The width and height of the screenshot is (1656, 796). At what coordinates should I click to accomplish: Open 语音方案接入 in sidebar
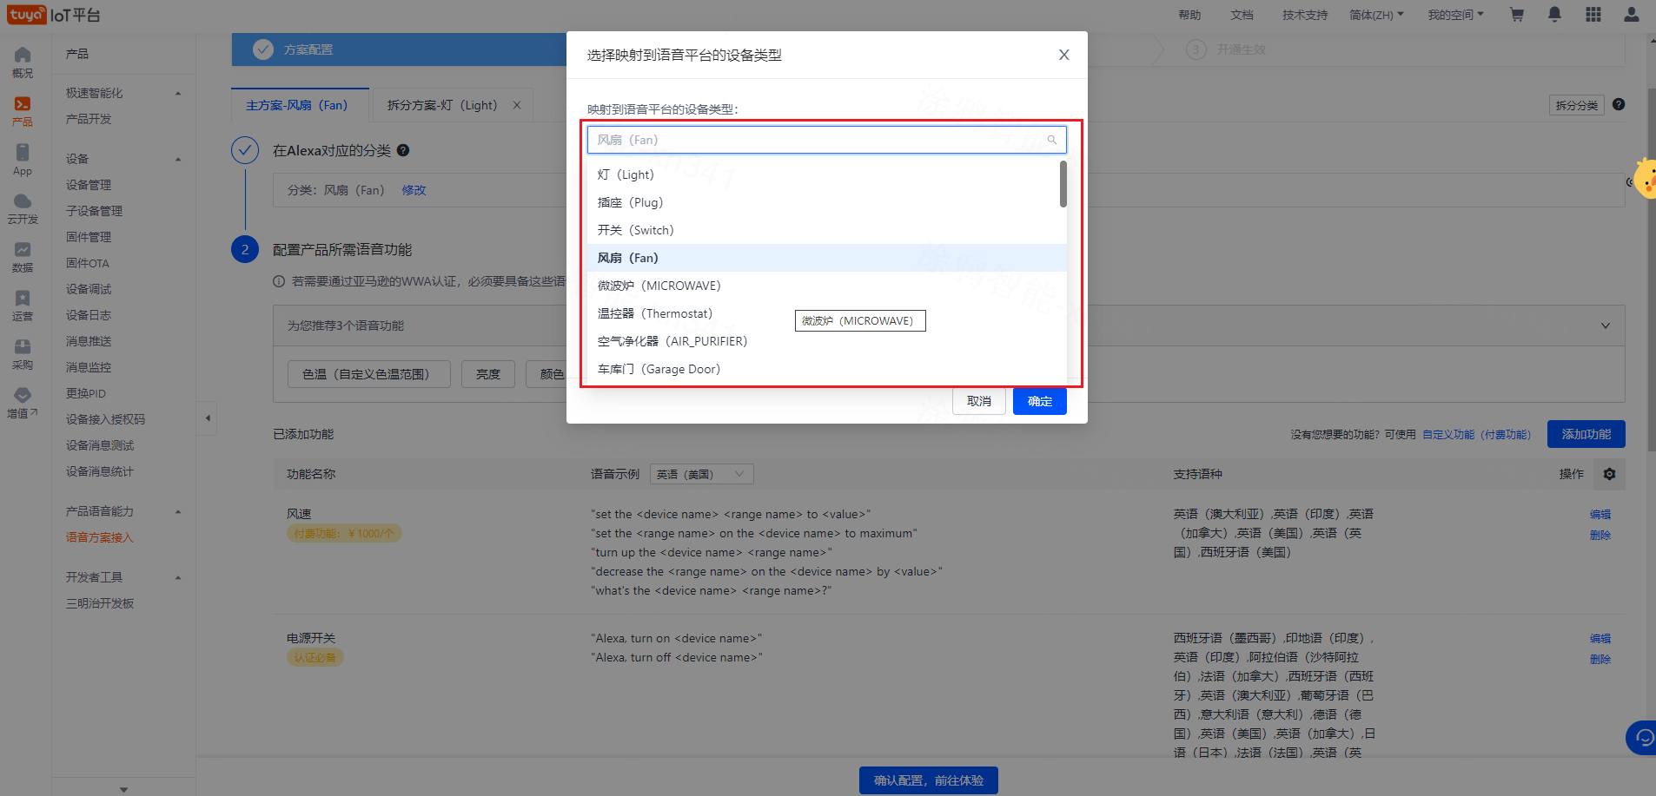[100, 537]
